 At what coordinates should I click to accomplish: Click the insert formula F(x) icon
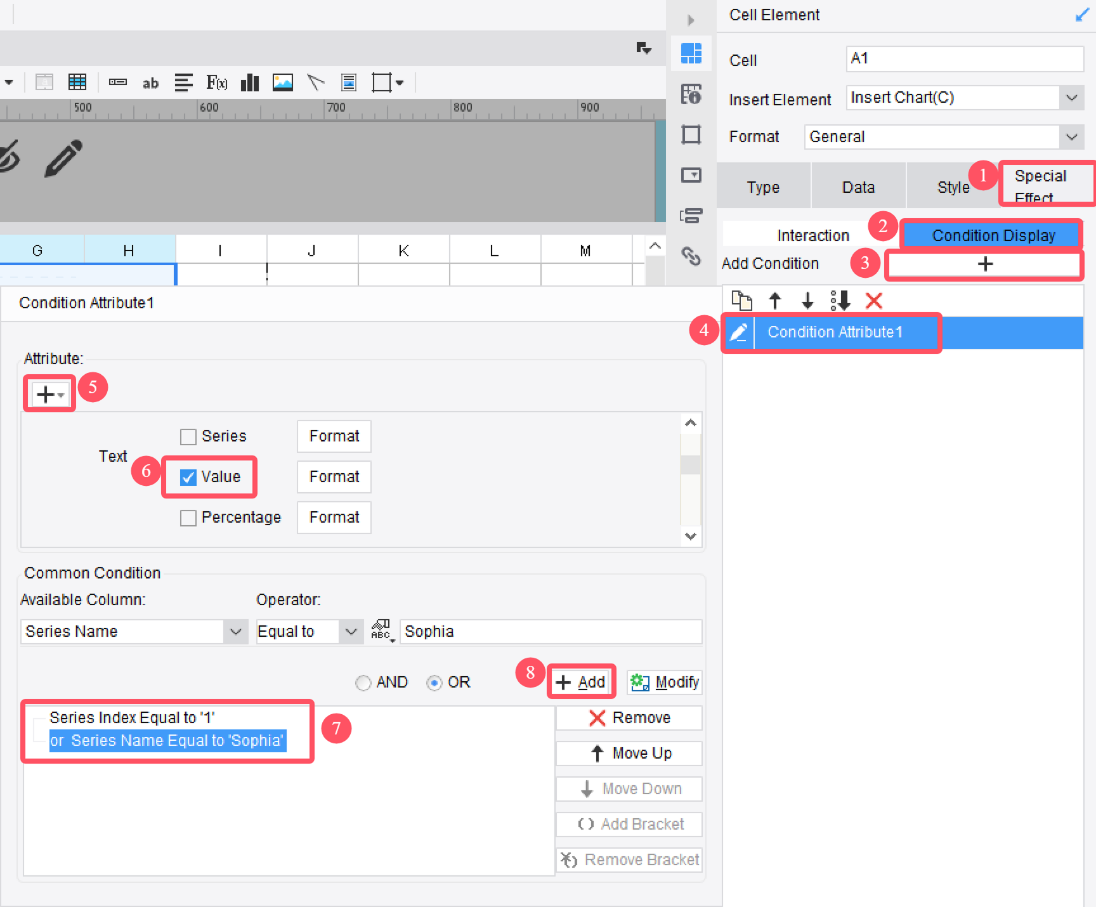coord(216,82)
